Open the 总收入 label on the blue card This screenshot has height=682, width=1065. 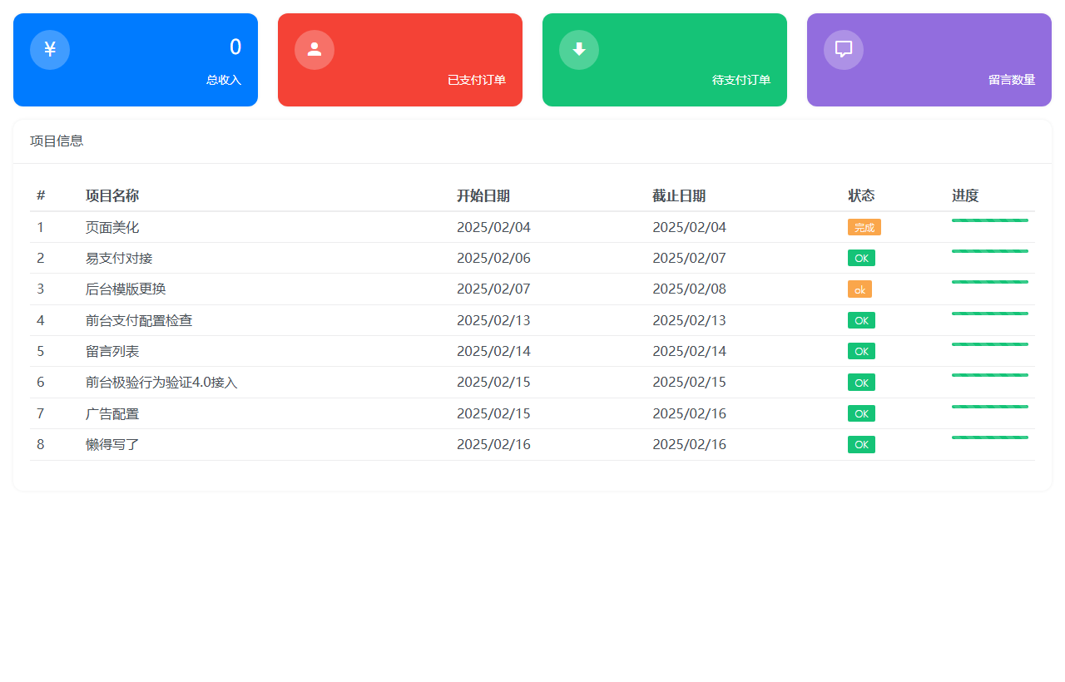[x=224, y=80]
